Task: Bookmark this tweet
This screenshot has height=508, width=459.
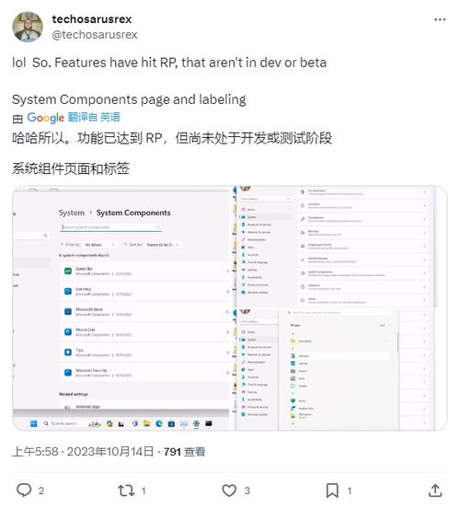Action: 332,491
